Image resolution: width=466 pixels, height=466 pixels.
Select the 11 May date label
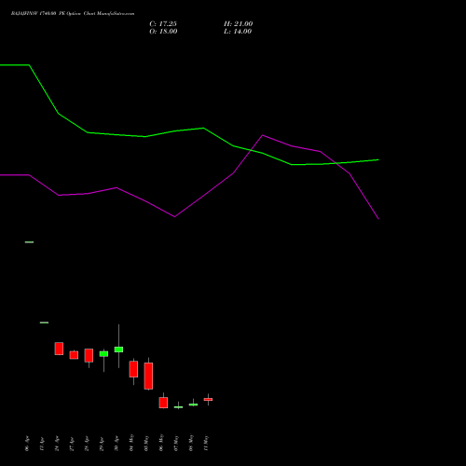click(x=206, y=443)
